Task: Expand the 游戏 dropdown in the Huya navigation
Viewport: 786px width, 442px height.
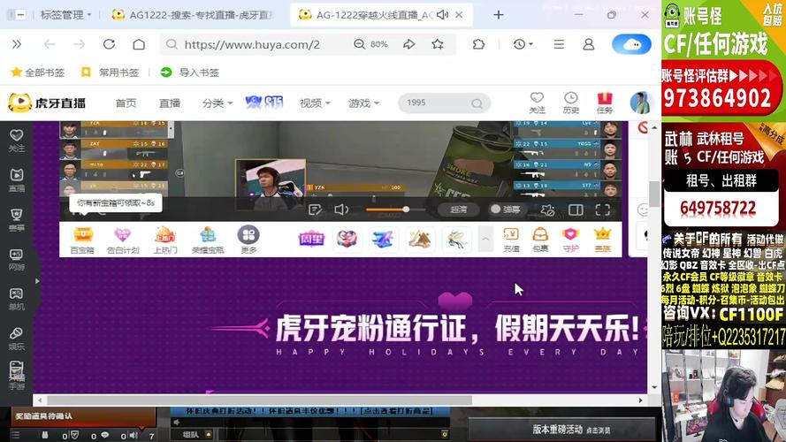Action: click(x=364, y=103)
